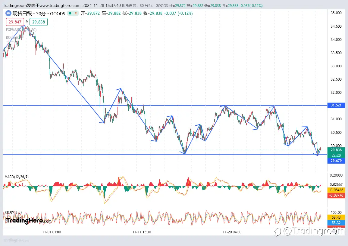Click the 31.521 horizontal line price label
Image resolution: width=348 pixels, height=246 pixels.
[336, 105]
